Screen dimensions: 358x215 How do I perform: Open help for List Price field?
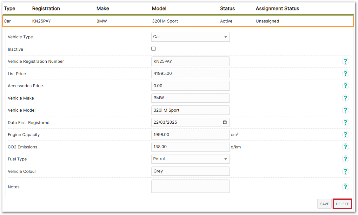click(x=345, y=74)
